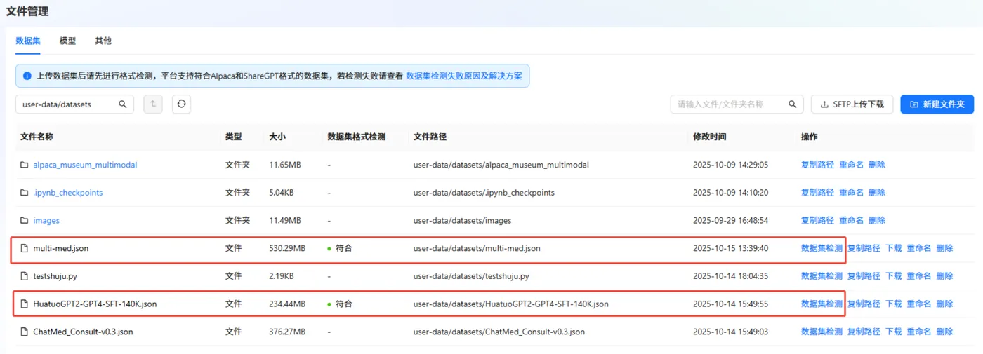Rename ChatMed_Consult-v0.3.json

918,332
